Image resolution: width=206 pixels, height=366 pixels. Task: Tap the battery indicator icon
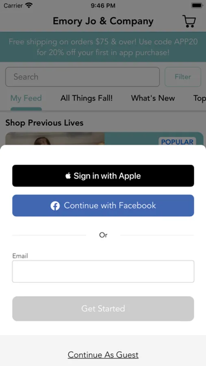pyautogui.click(x=197, y=5)
